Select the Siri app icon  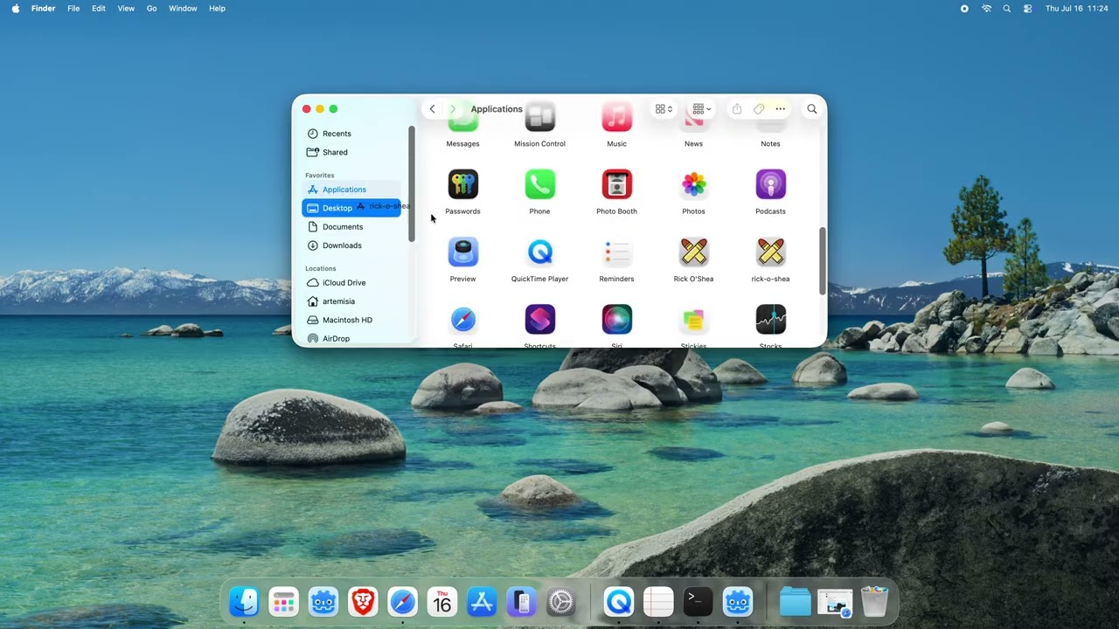(x=616, y=320)
